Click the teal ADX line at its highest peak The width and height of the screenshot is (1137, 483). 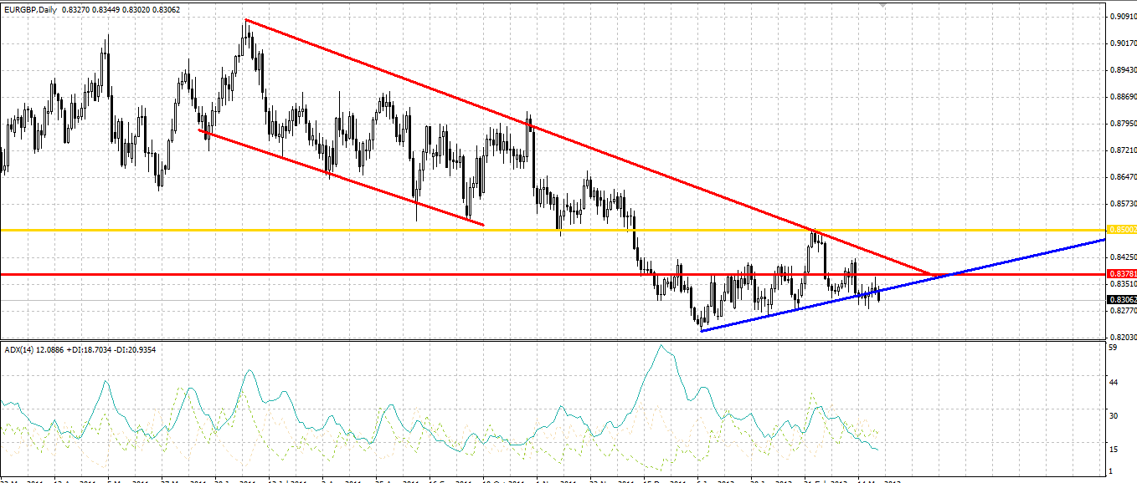pyautogui.click(x=661, y=345)
